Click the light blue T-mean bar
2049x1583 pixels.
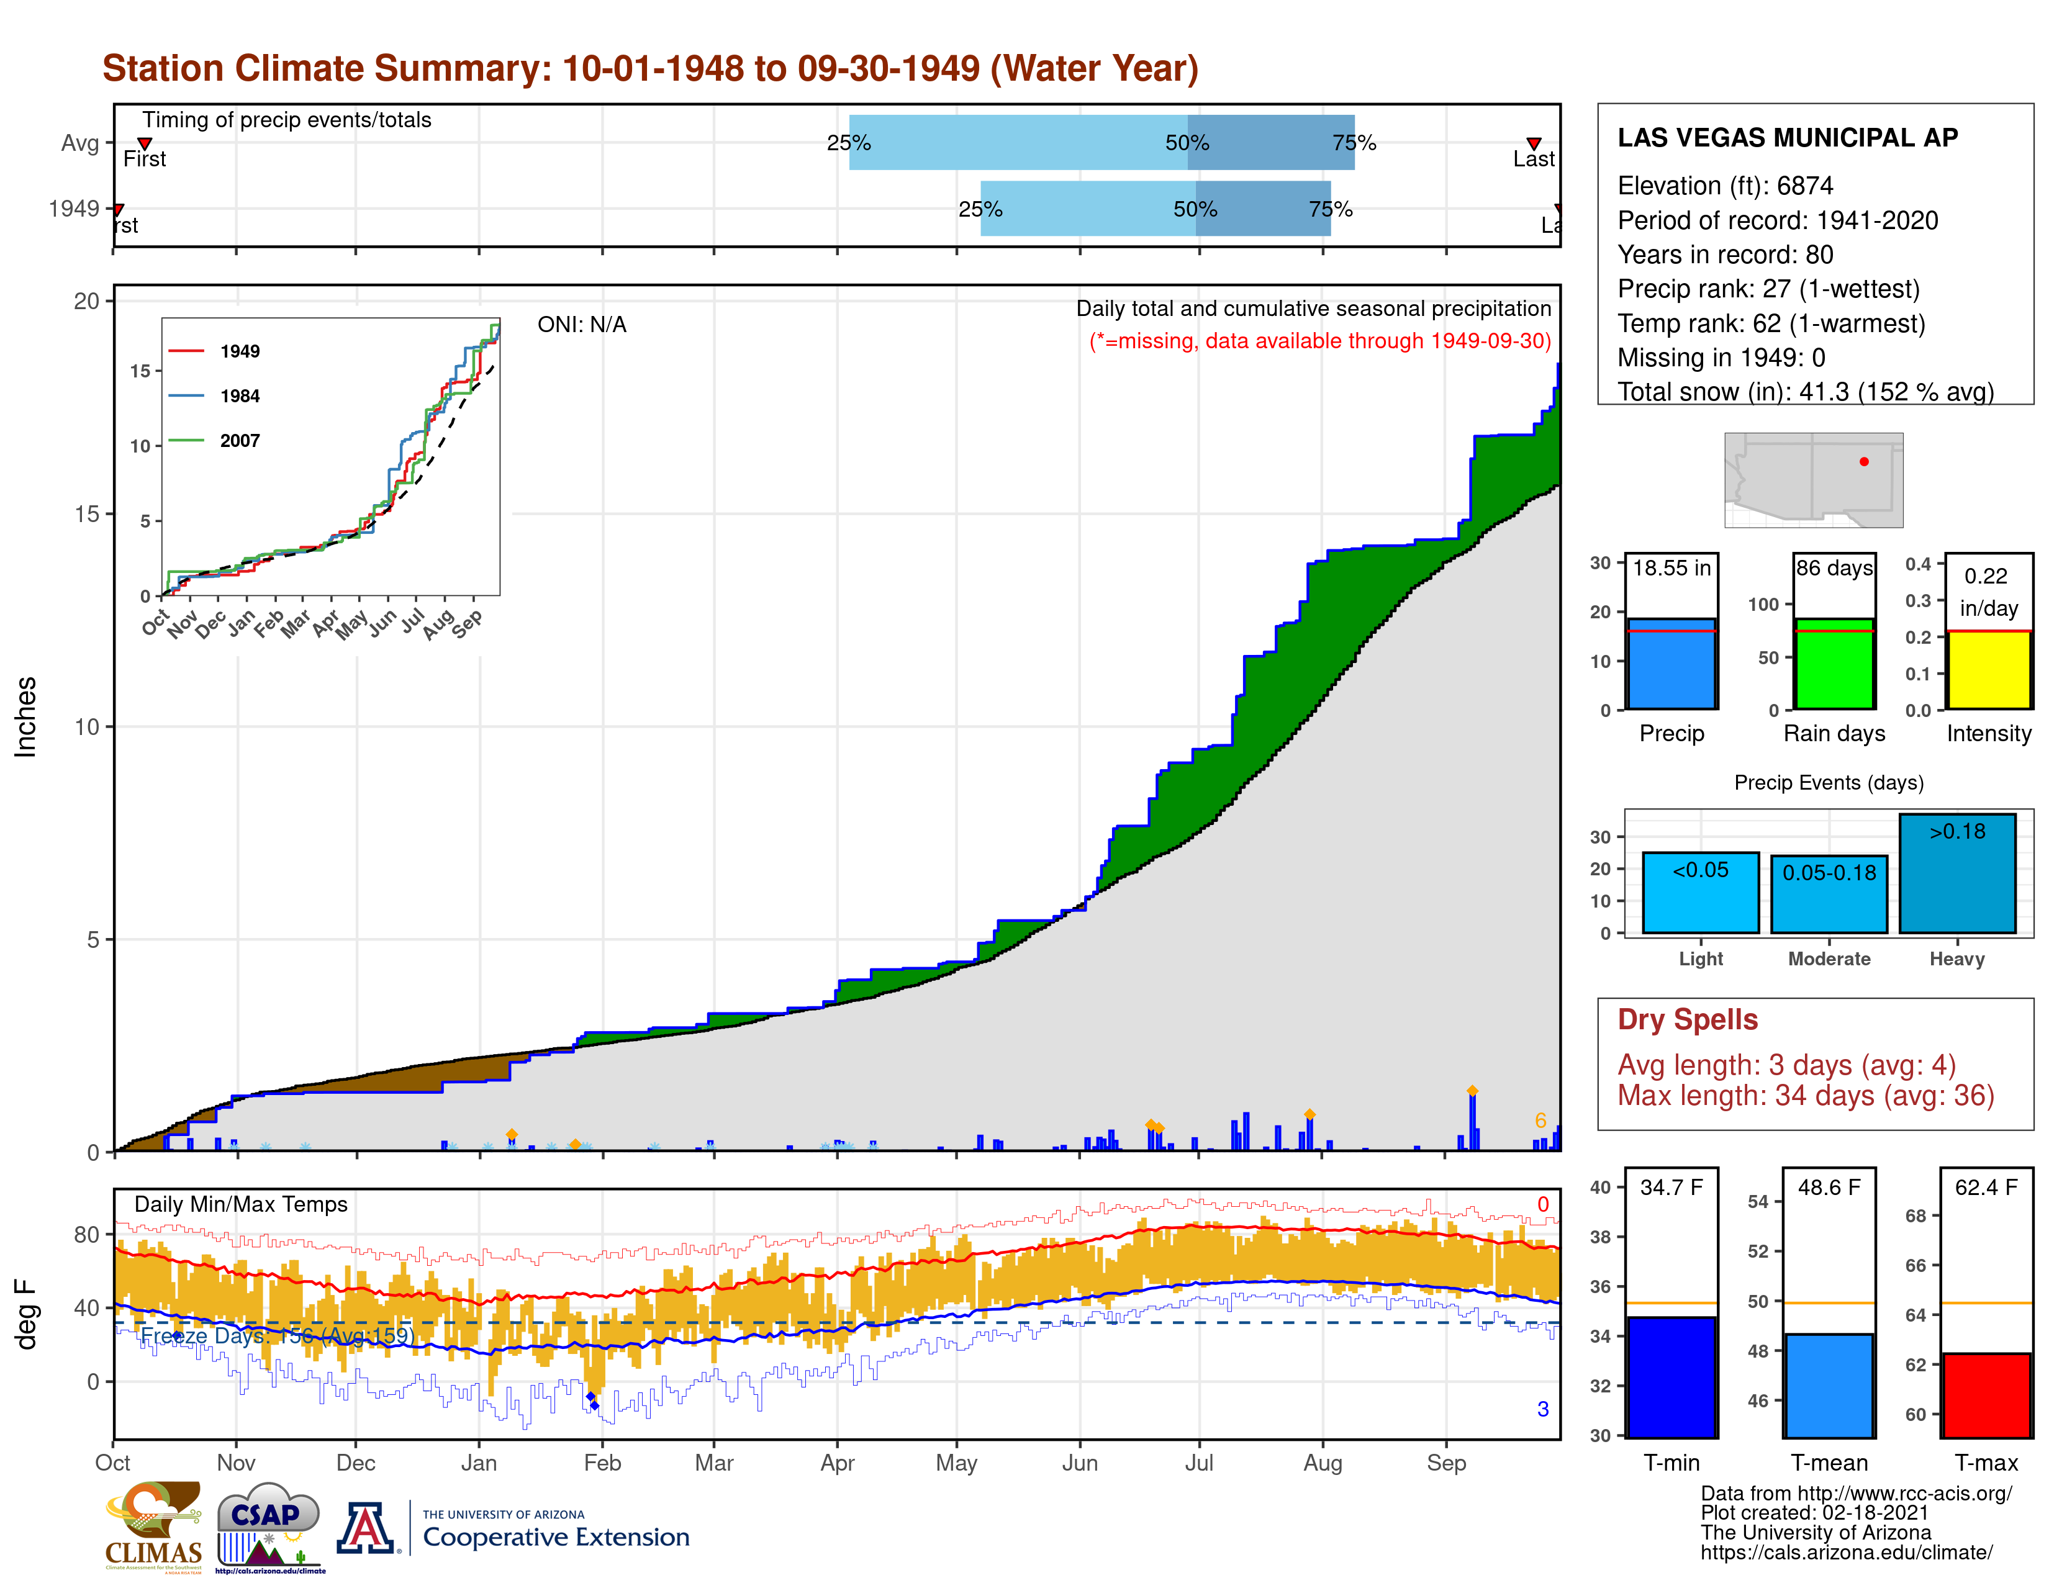1829,1385
